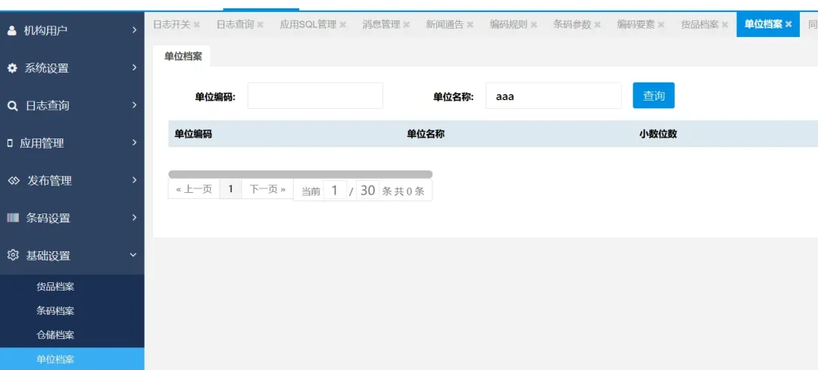This screenshot has width=818, height=370.
Task: Expand the 机构用户 menu chevron
Action: 134,30
